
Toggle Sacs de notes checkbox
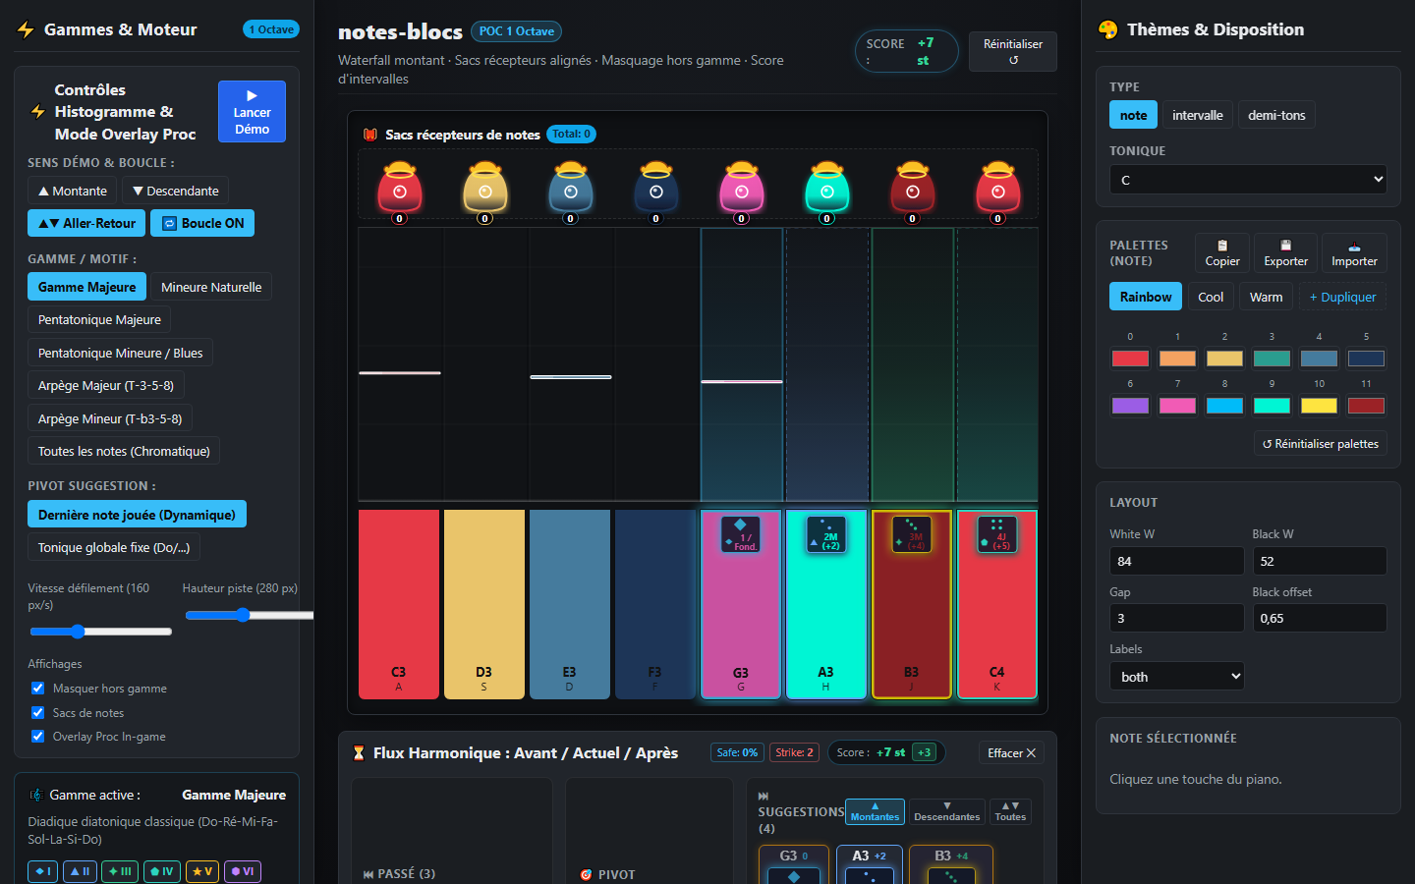pyautogui.click(x=37, y=713)
